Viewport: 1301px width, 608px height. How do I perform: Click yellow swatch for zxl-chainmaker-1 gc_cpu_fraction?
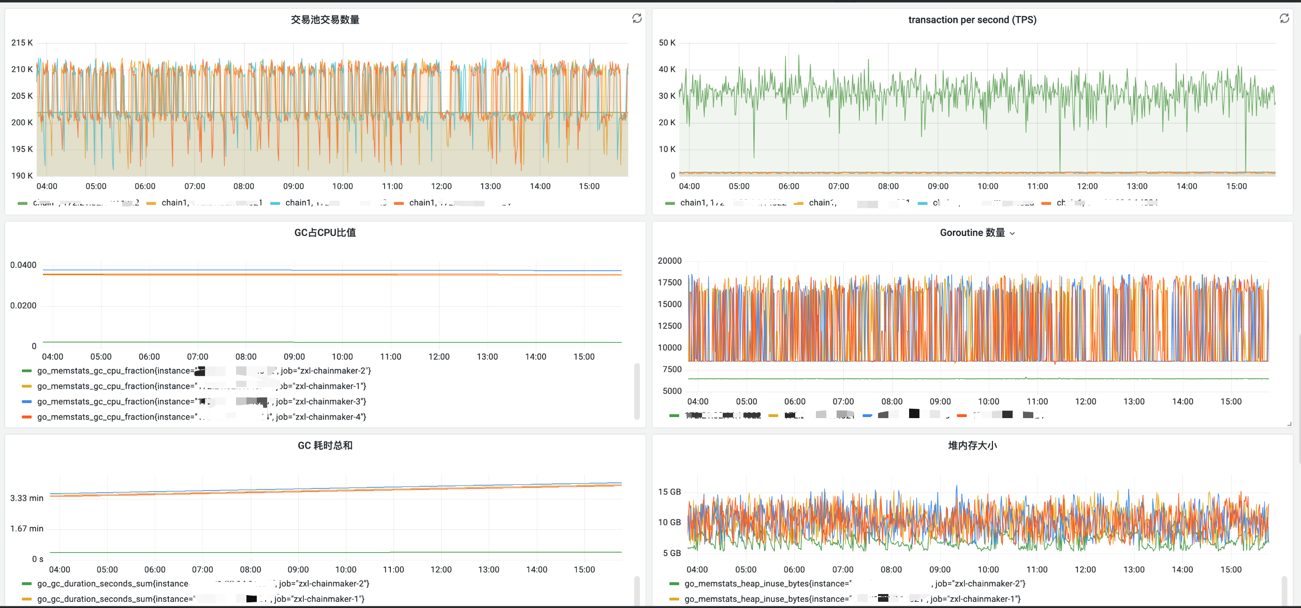pyautogui.click(x=27, y=387)
